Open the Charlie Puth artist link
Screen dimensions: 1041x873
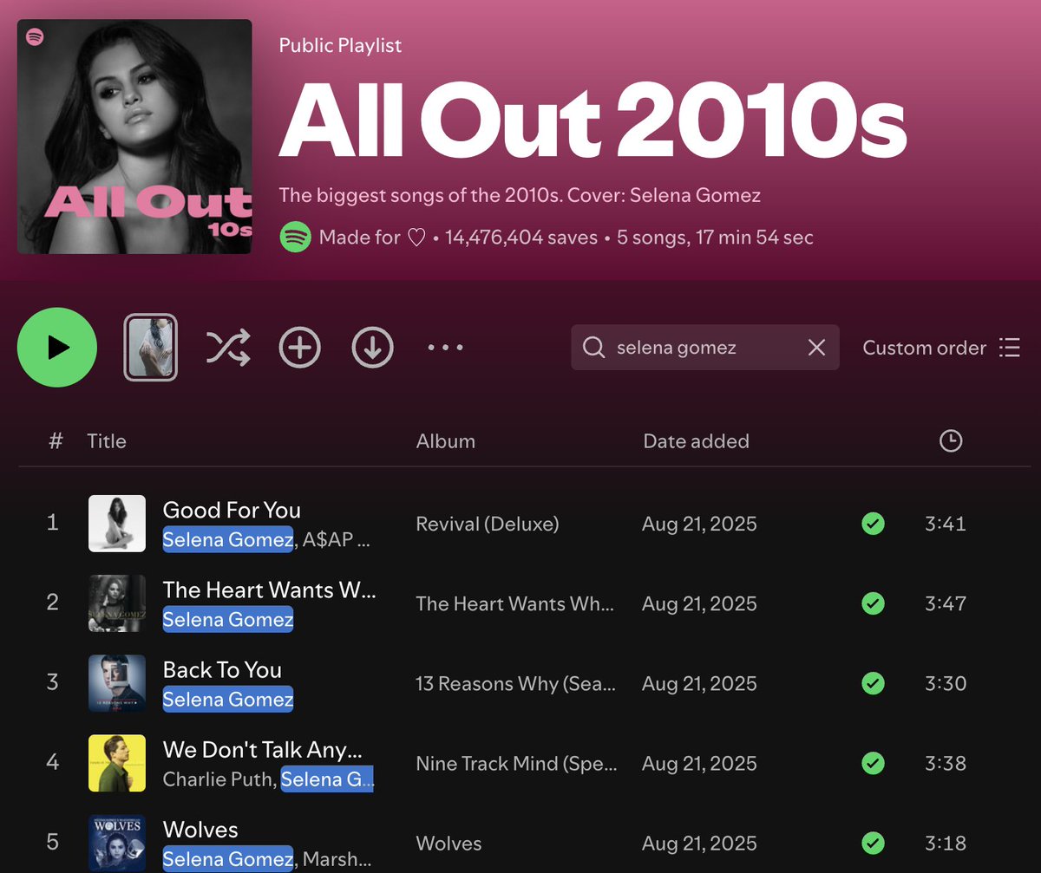tap(218, 779)
